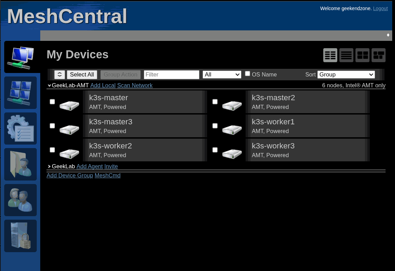
Task: Click the device icon for k3s-master
Action: tap(69, 105)
